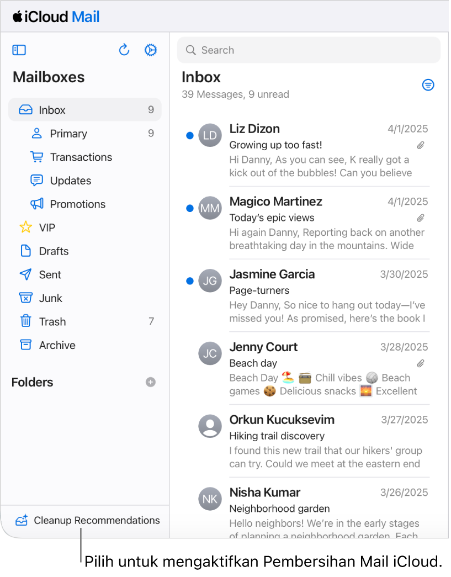Click unread dot on Liz Dizon message
Image resolution: width=451 pixels, height=577 pixels.
click(190, 135)
